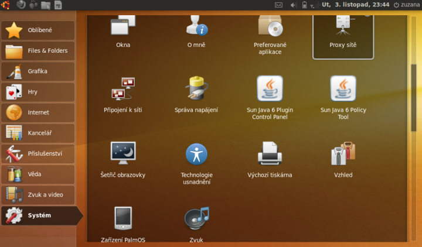Open Technologie usnadnění accessibility settings

(x=196, y=163)
